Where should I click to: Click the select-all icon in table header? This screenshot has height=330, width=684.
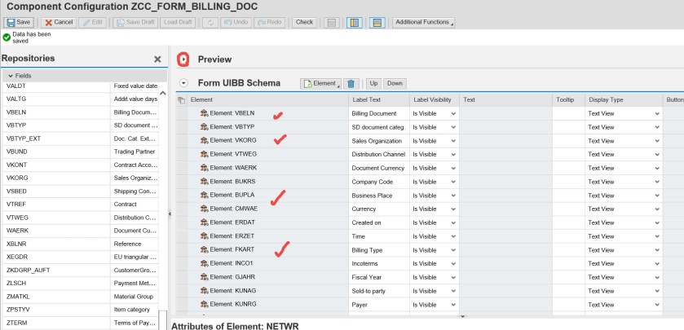coord(182,100)
